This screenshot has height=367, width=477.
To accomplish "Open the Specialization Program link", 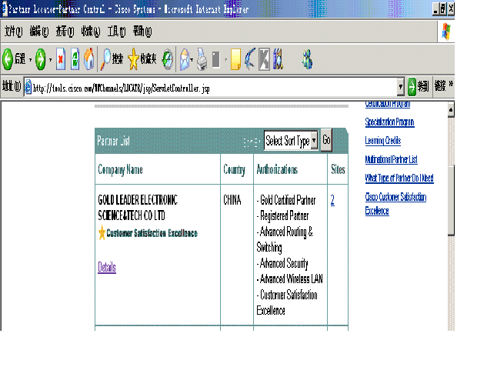I will click(390, 122).
